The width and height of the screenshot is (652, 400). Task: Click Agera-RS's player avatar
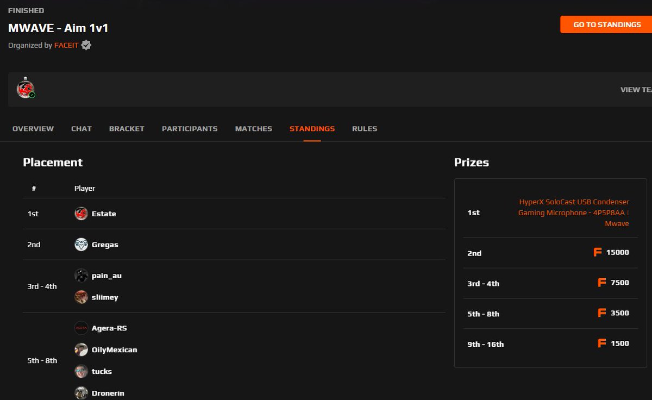pos(81,328)
